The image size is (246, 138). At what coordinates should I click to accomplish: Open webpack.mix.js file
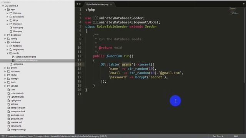[18, 130]
